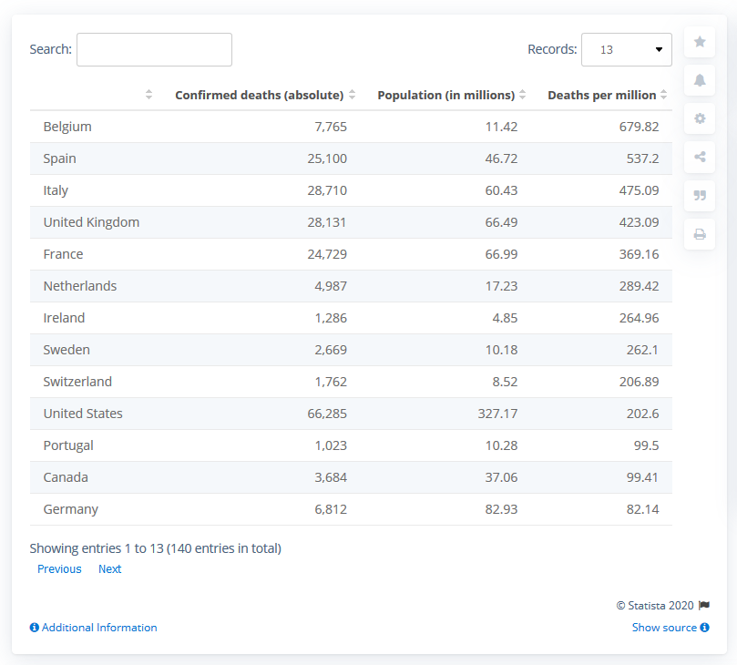Open the gear settings icon
This screenshot has width=737, height=665.
[x=700, y=118]
